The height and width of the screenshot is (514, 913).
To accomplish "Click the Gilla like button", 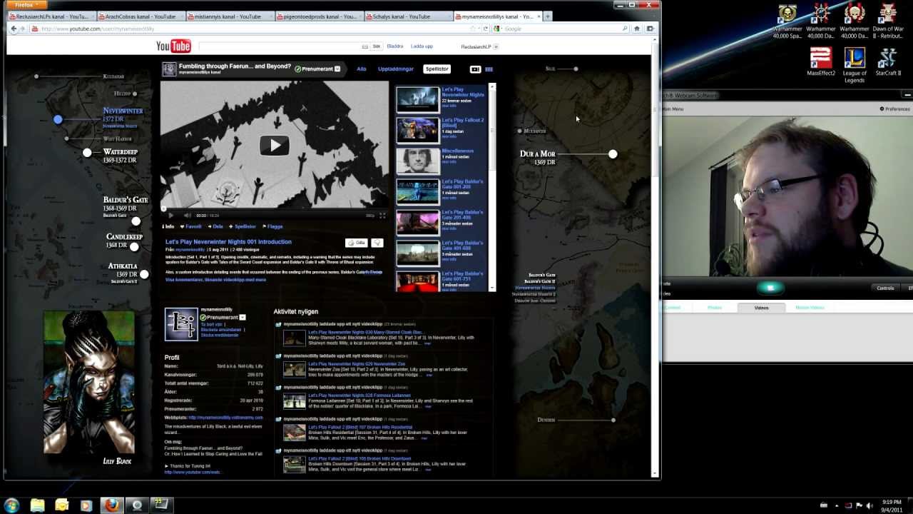I will [357, 243].
